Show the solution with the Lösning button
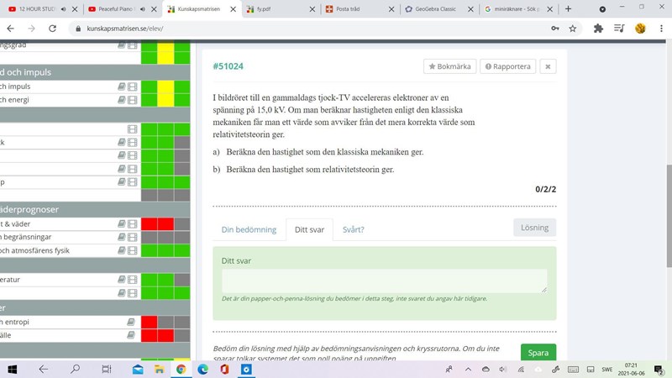This screenshot has width=672, height=378. pos(534,228)
